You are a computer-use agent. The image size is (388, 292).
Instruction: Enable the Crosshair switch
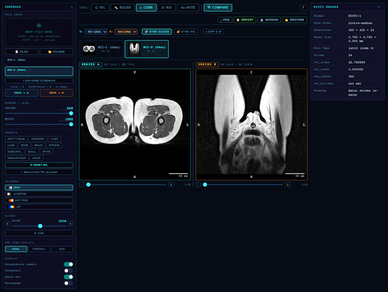point(68,271)
